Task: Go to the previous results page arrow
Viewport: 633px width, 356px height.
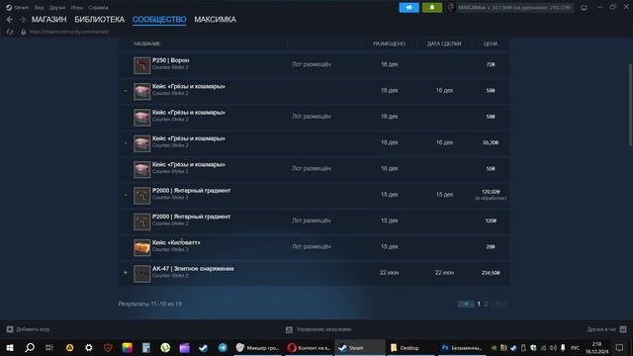Action: 466,304
